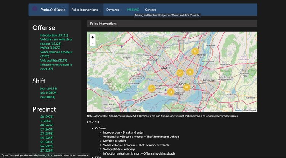The width and height of the screenshot is (286, 158).
Task: Open the Contact page
Action: (x=150, y=10)
